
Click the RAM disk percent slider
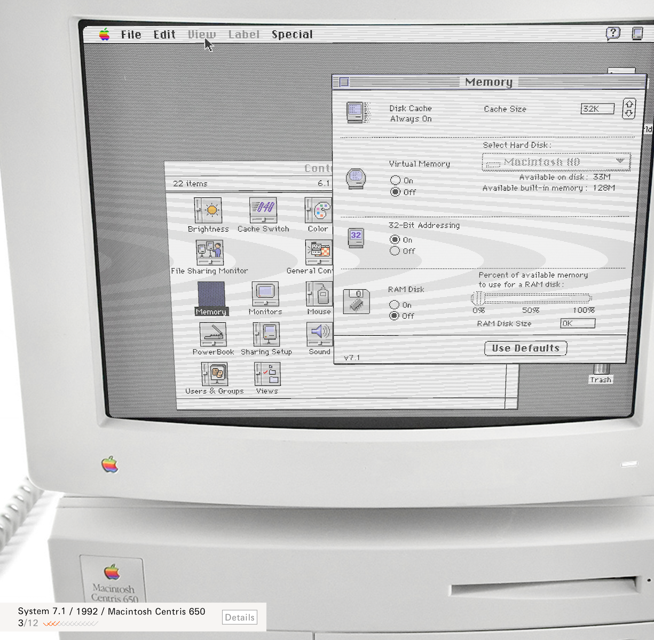[x=532, y=298]
